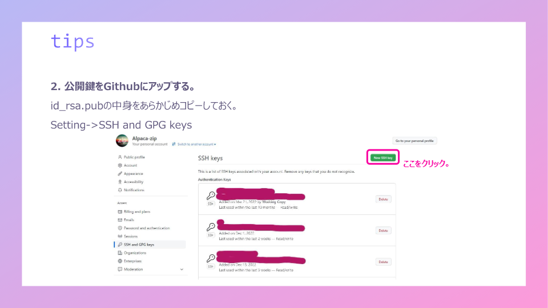The height and width of the screenshot is (308, 548).
Task: Click the Accessibility figure icon
Action: 120,182
